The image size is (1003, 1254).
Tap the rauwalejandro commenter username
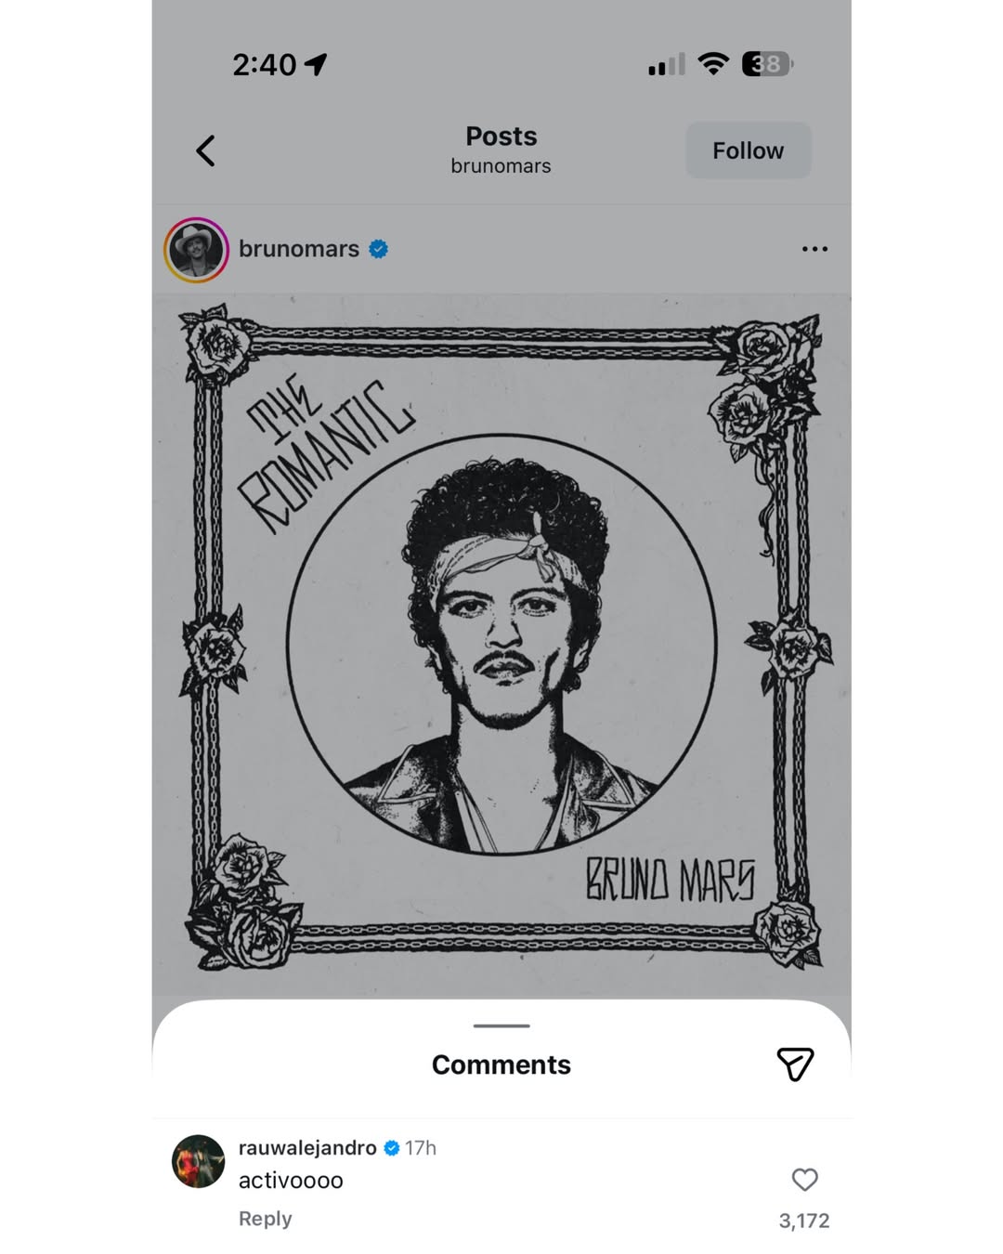tap(307, 1148)
